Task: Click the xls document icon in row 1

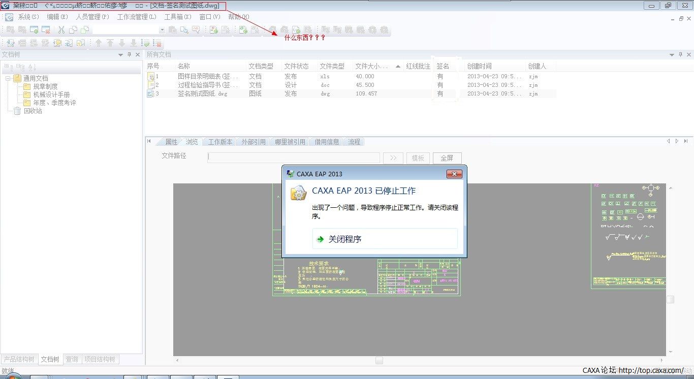Action: point(151,76)
